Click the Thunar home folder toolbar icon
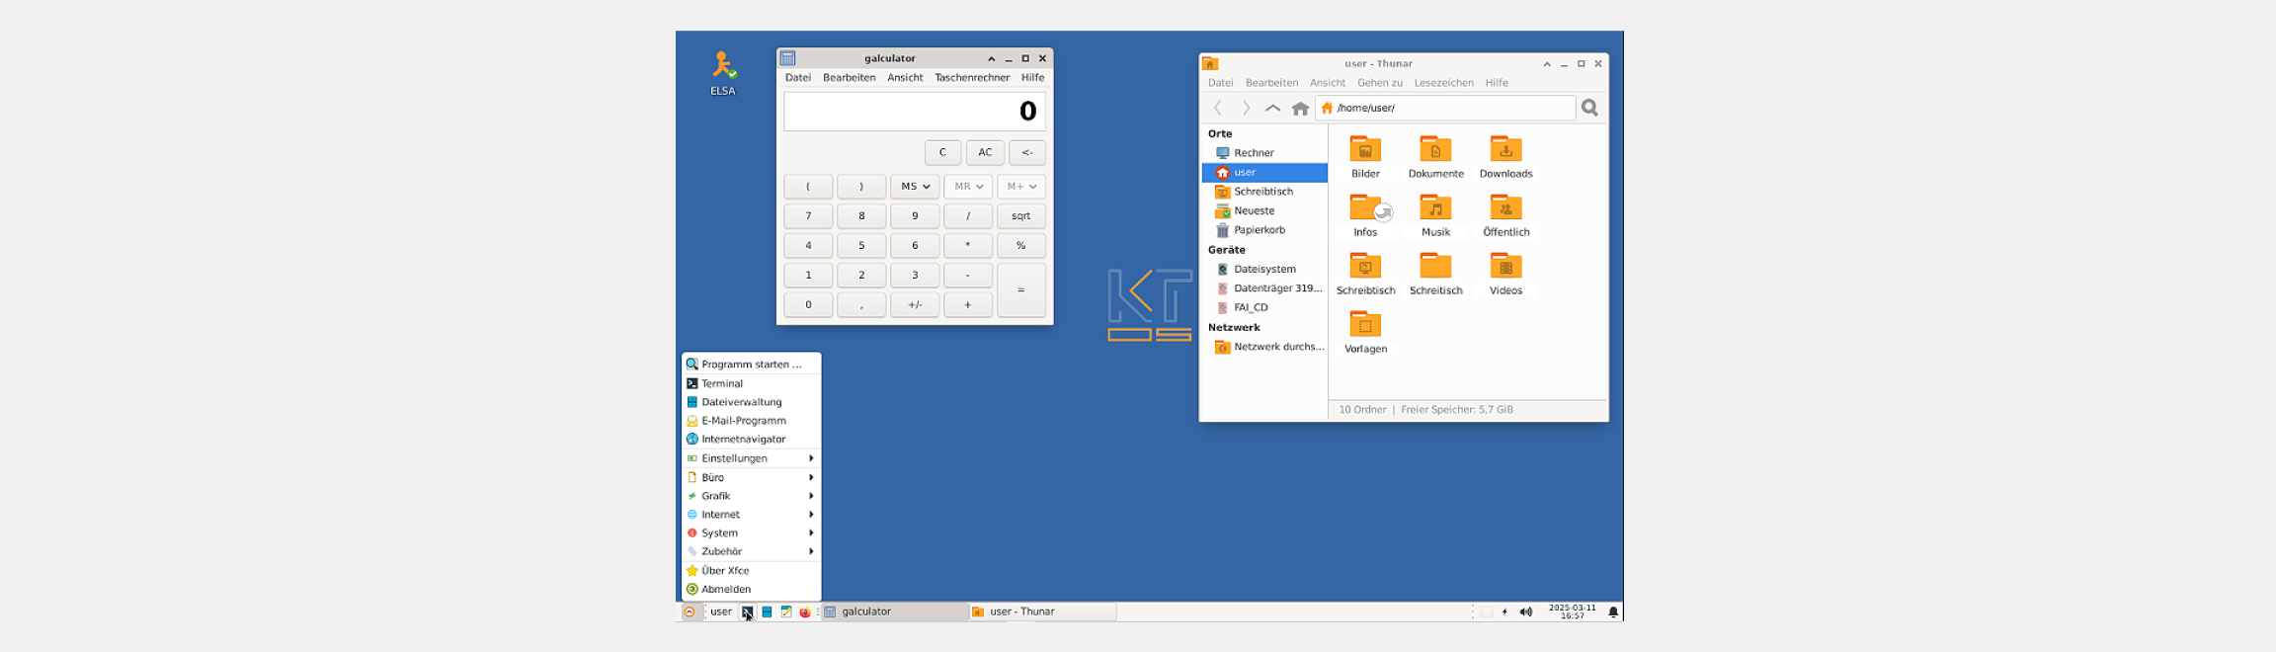The width and height of the screenshot is (2276, 652). point(1300,109)
